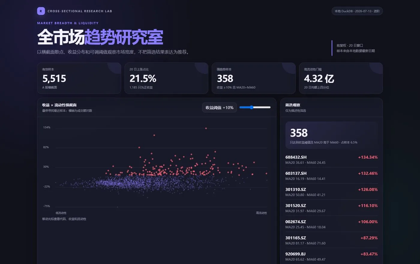This screenshot has width=420, height=264.
Task: Click the DuckDB date status badge
Action: [357, 11]
